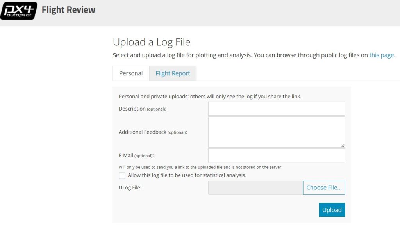Focus the E-Mail input field
The width and height of the screenshot is (400, 227).
click(276, 155)
